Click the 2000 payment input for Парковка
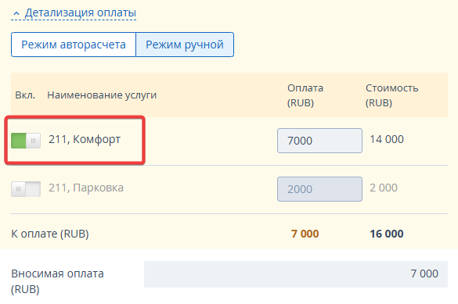The height and width of the screenshot is (304, 458). pos(319,189)
